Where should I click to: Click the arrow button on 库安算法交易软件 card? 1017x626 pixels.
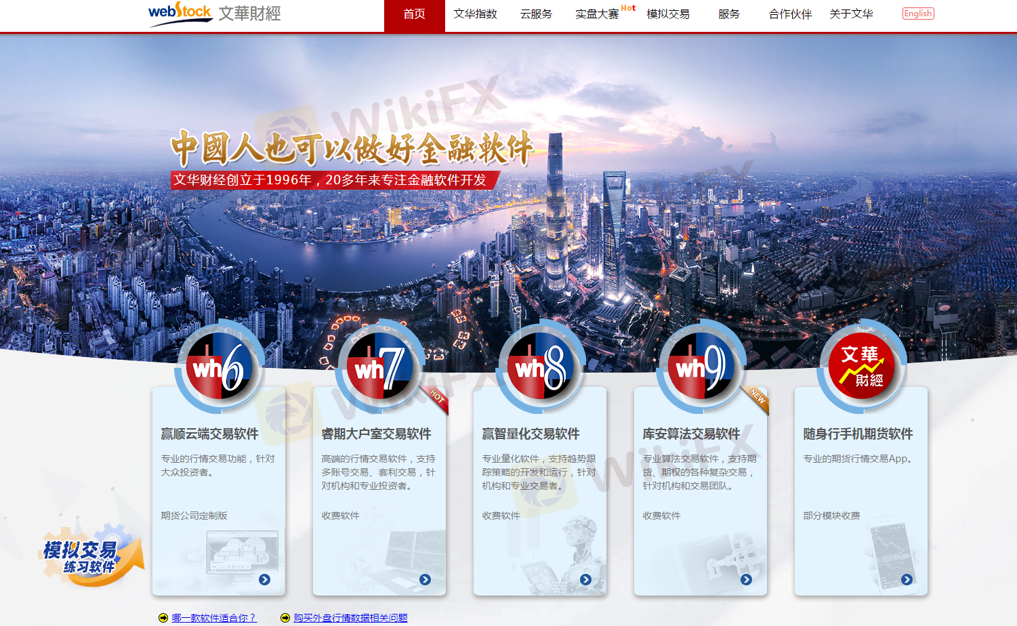[x=746, y=579]
